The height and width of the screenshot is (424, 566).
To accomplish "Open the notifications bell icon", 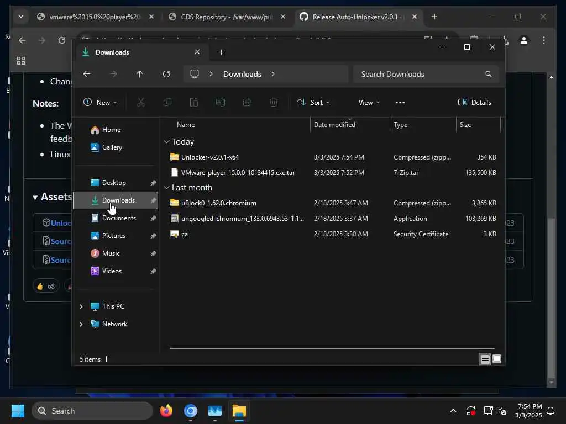I will 551,411.
